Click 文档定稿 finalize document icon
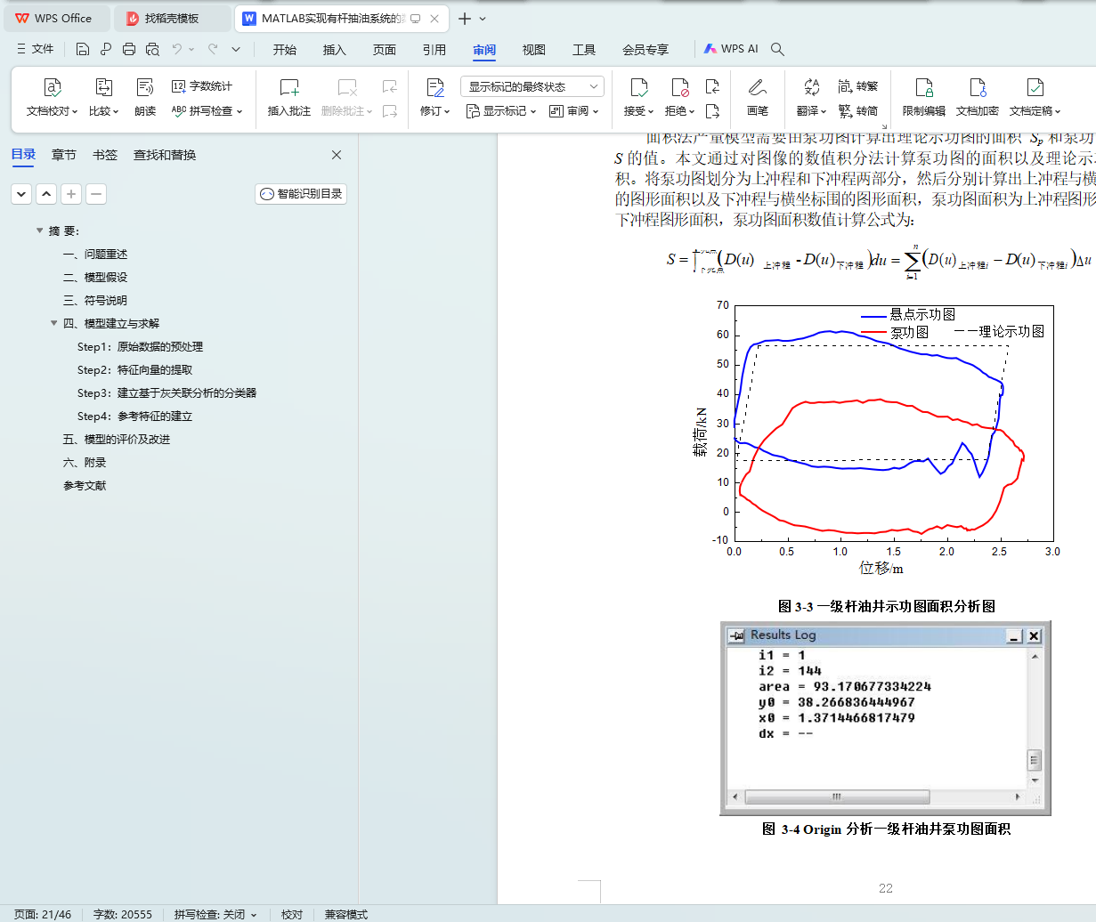 coord(1035,87)
